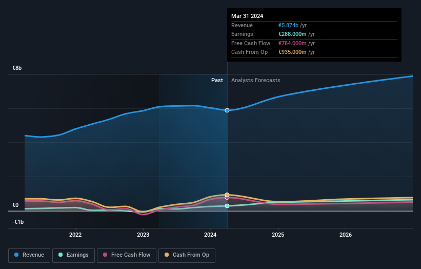Click the €935.000m cash from op value

tap(292, 52)
